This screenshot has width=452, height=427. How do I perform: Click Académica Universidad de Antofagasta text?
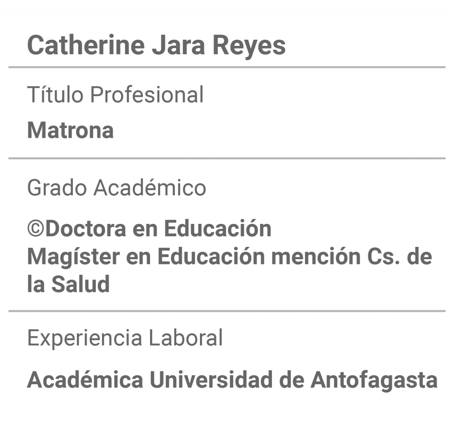(x=232, y=380)
